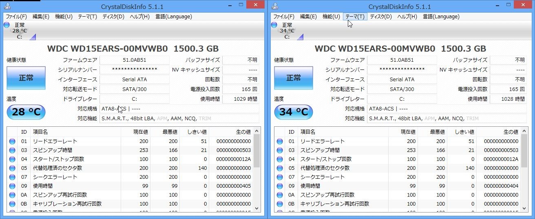Open 機能(U) menu in right window
Screen dimensions: 535x219
[331, 17]
